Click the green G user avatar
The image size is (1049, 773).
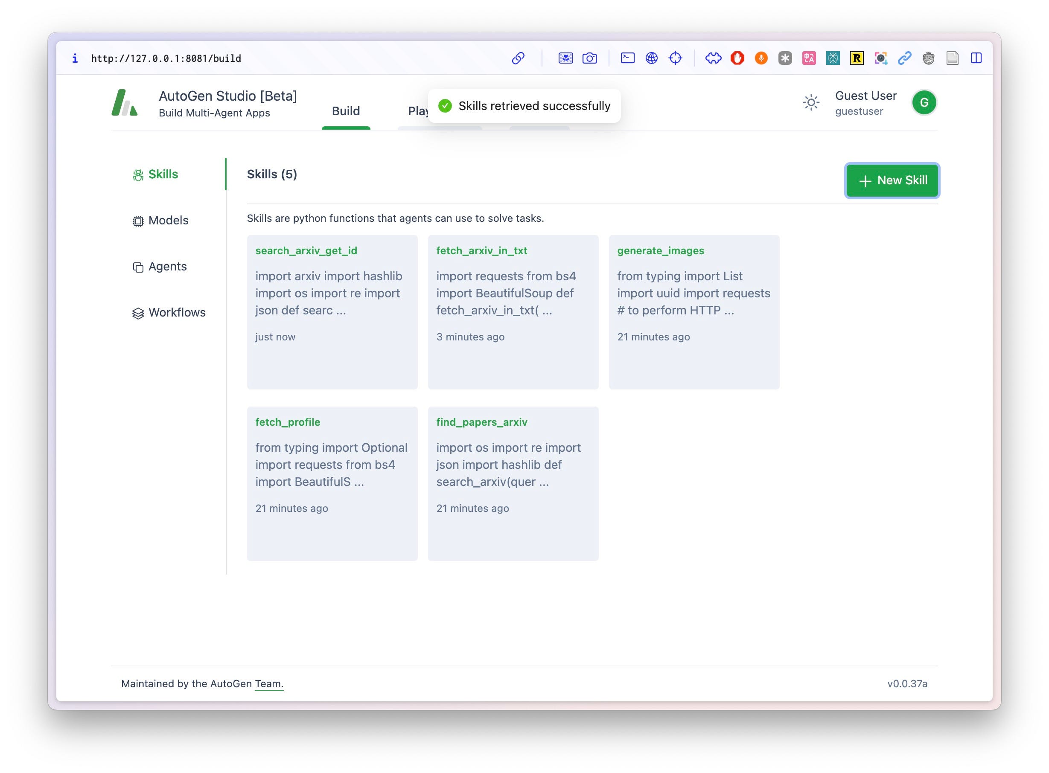pos(924,102)
